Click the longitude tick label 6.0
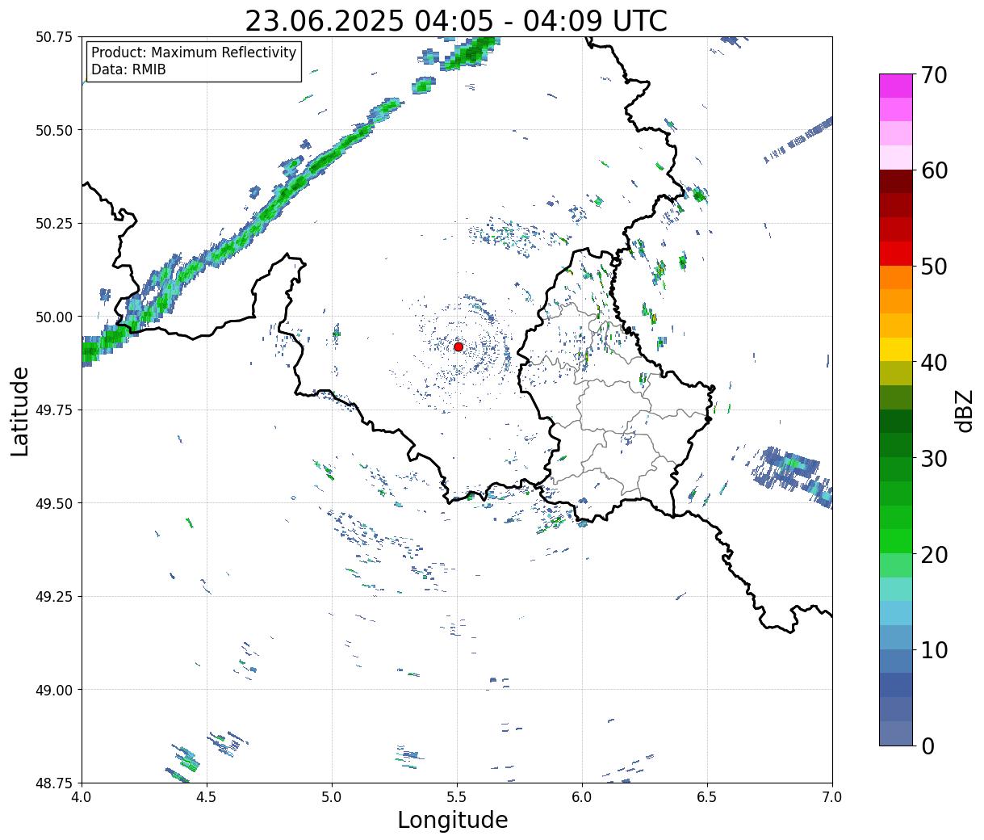Viewport: 984px width, 840px height. tap(582, 797)
